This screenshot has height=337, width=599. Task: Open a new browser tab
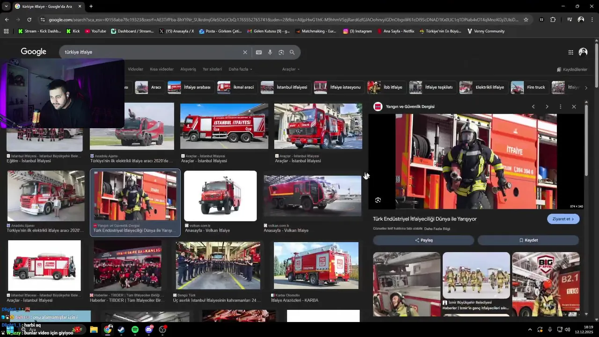pyautogui.click(x=91, y=6)
